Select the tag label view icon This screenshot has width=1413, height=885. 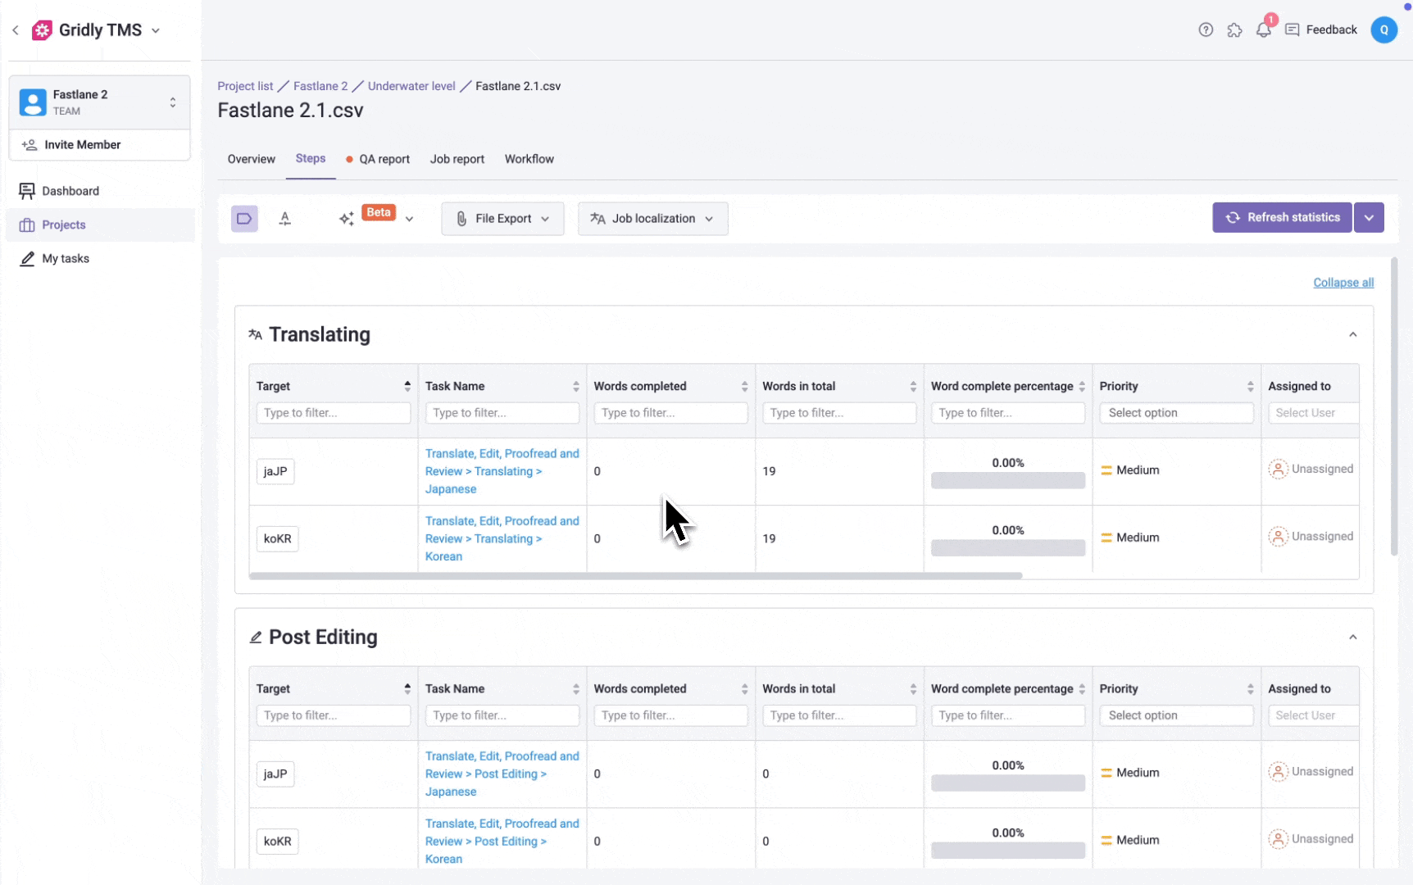pos(244,219)
